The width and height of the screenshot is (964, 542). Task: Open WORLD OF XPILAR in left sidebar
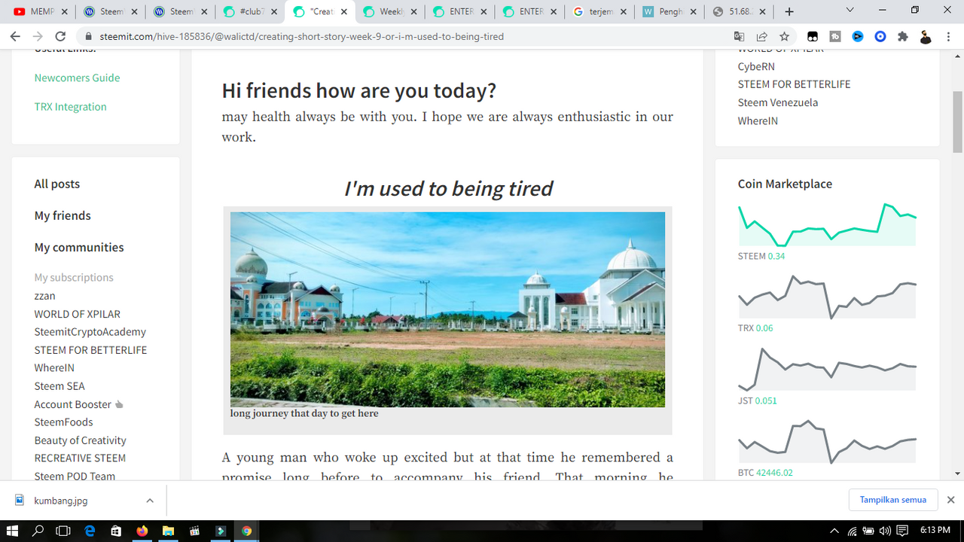point(77,314)
